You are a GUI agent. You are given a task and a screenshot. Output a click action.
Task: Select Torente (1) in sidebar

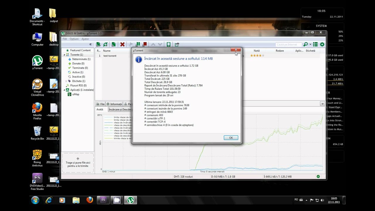tap(76, 55)
